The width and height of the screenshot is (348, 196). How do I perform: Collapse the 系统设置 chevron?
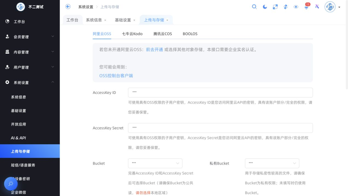point(53,82)
